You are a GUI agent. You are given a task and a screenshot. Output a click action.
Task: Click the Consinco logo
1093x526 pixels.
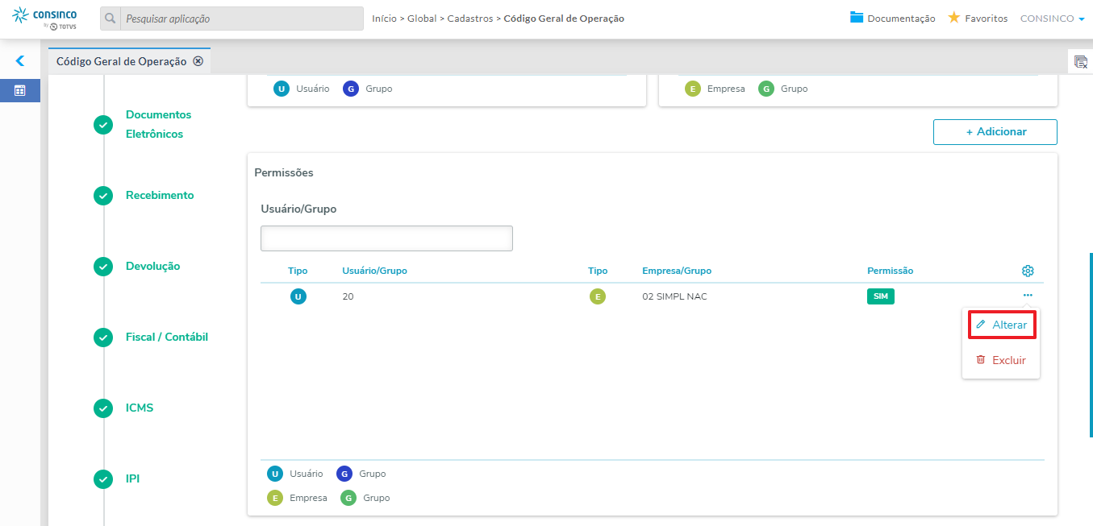click(46, 19)
